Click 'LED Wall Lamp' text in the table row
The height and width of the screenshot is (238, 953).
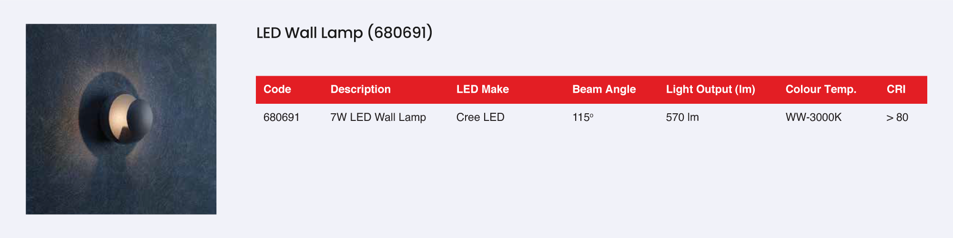click(388, 118)
